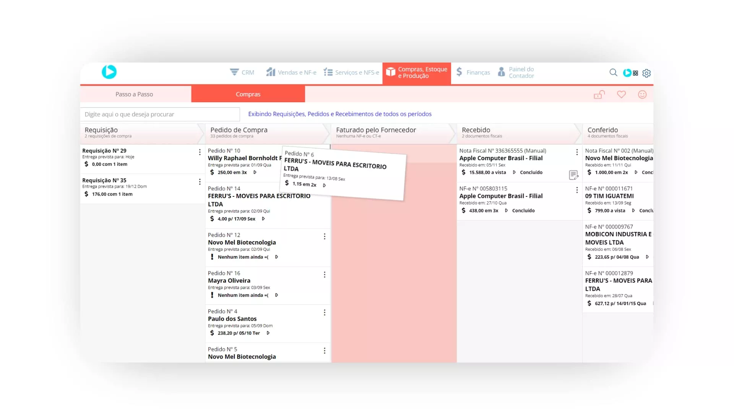The width and height of the screenshot is (734, 412).
Task: Expand payment arrow for Pedido Nº 14
Action: (263, 219)
